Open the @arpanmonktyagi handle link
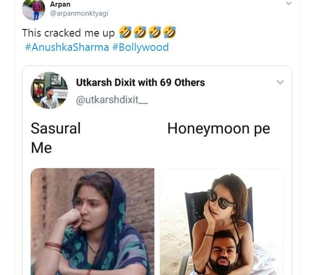The image size is (309, 275). [79, 13]
